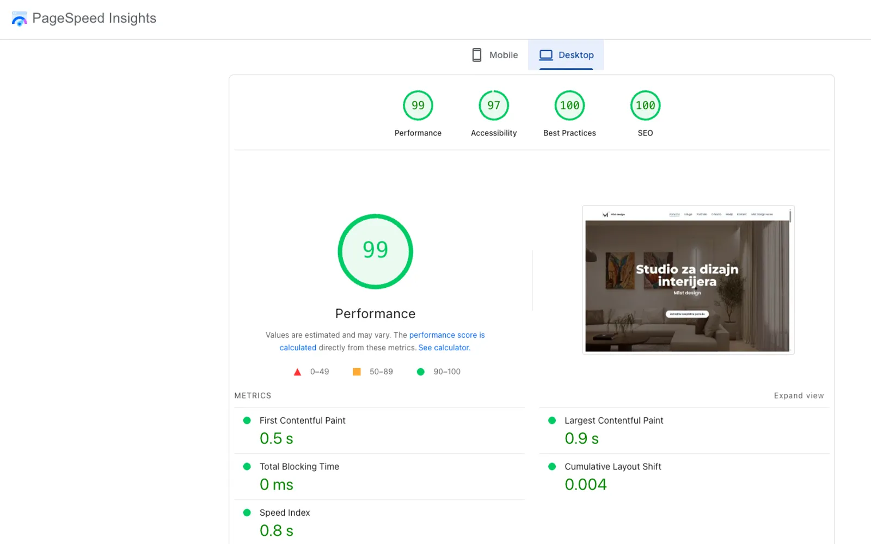Click the Total Blocking Time metric
The height and width of the screenshot is (544, 871).
(x=299, y=467)
